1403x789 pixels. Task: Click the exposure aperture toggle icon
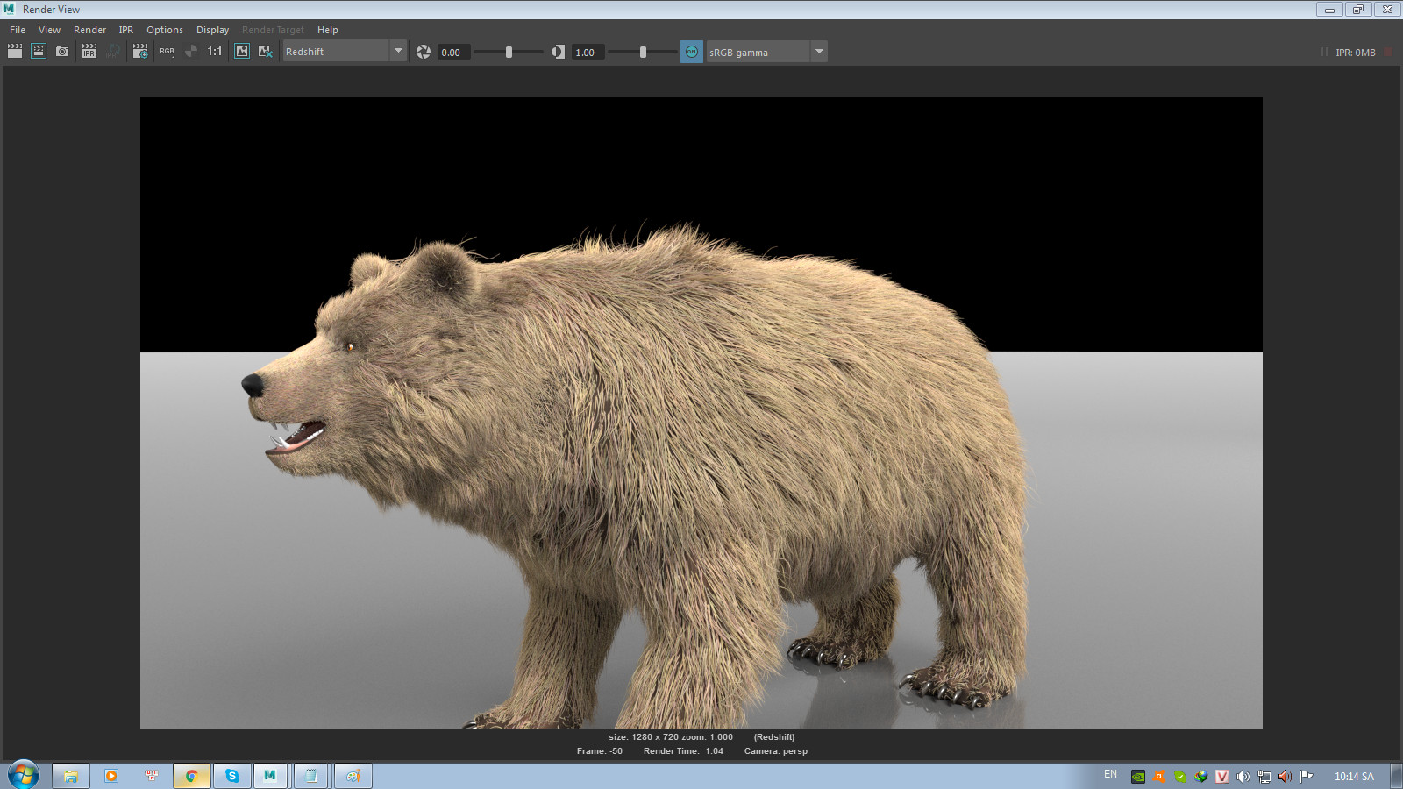coord(424,51)
